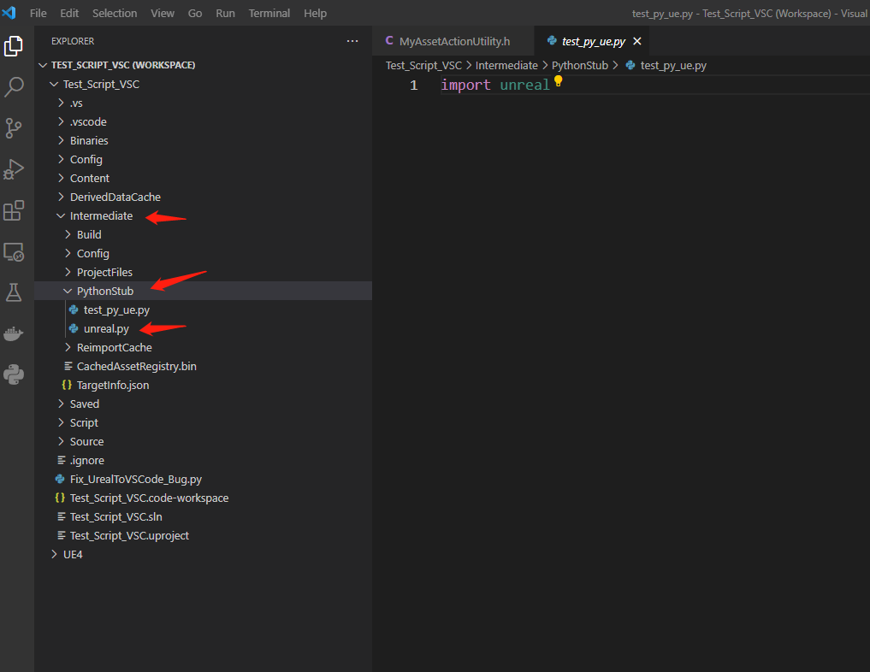
Task: Open the Docker view icon
Action: (x=14, y=333)
